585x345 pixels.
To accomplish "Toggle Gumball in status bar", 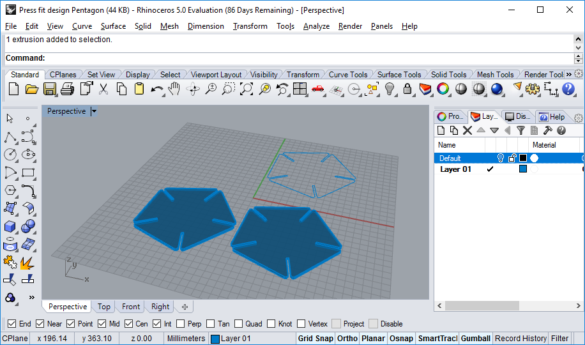I will tap(475, 338).
